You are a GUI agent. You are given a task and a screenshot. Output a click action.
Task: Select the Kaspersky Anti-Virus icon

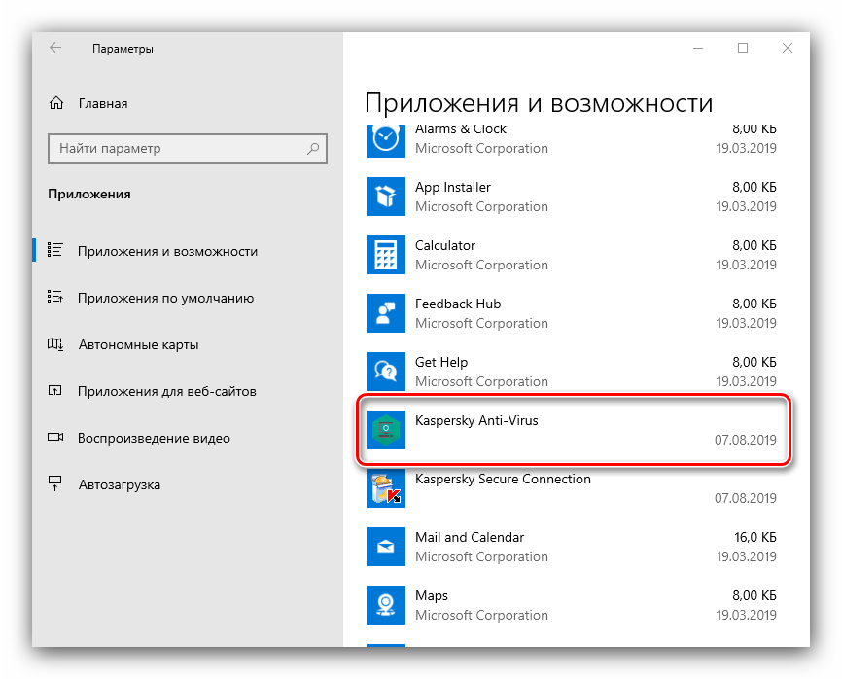(385, 430)
